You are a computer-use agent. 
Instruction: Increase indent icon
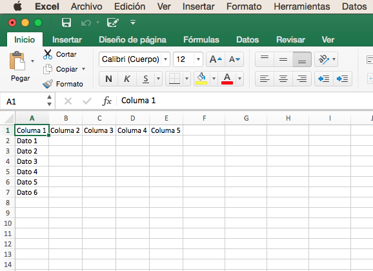343,79
